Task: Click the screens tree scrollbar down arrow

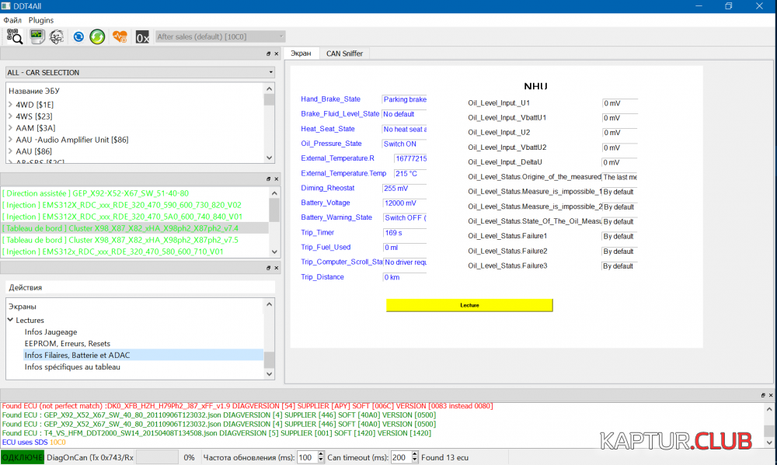Action: click(x=269, y=374)
